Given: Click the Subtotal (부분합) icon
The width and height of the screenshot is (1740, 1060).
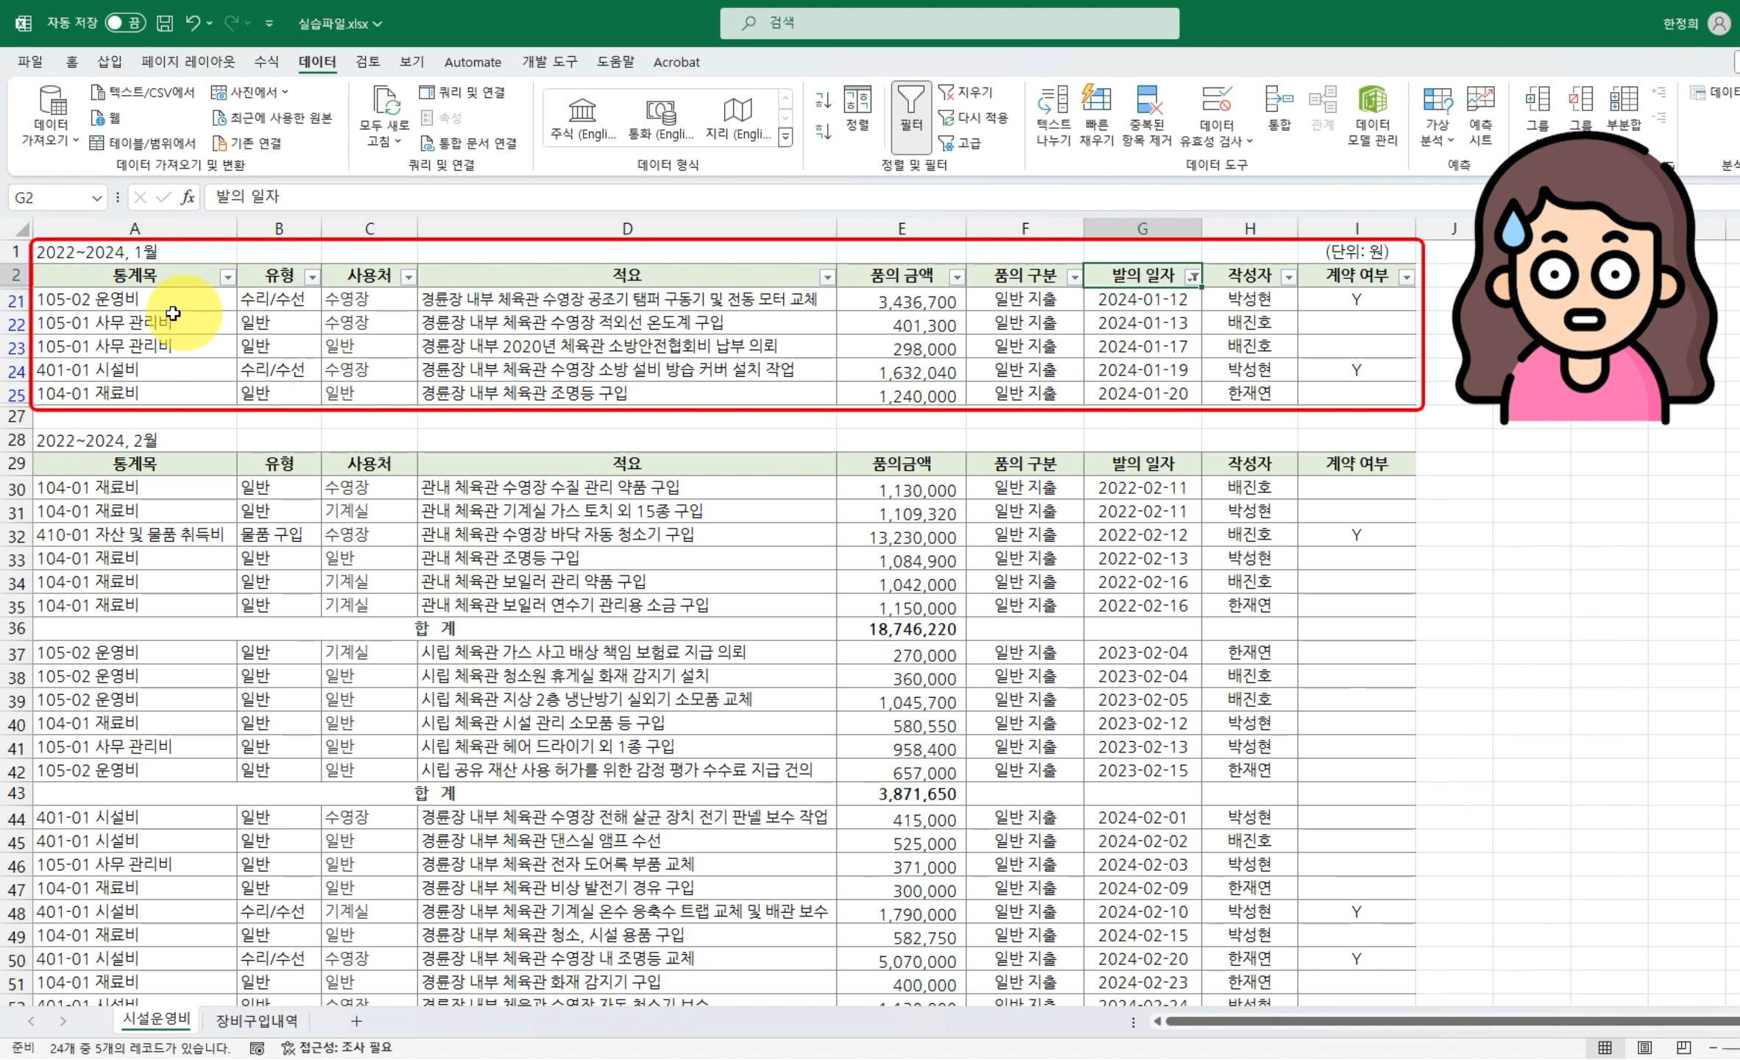Looking at the screenshot, I should (1624, 101).
